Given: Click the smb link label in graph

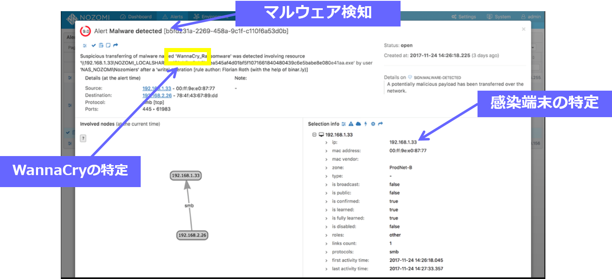Looking at the screenshot, I should (189, 205).
